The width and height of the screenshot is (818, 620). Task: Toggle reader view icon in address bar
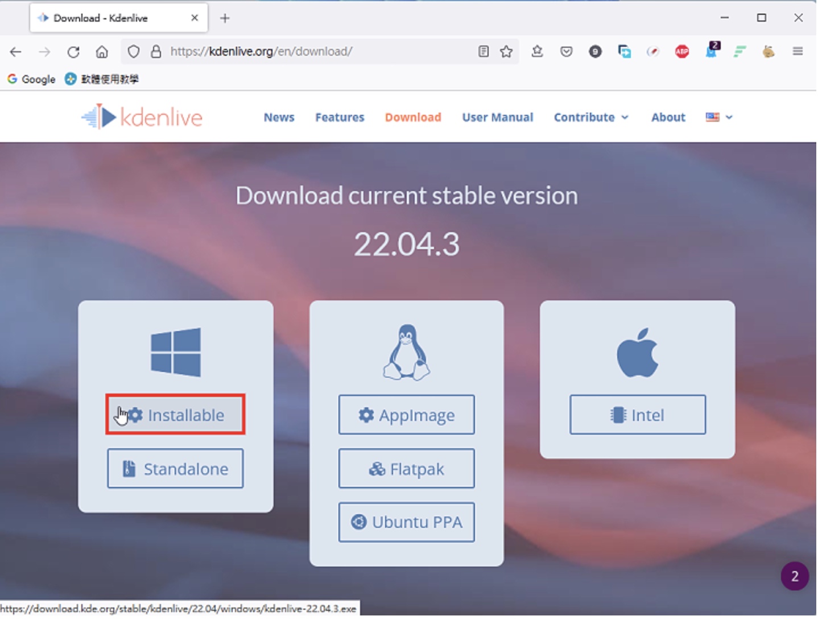[x=484, y=52]
